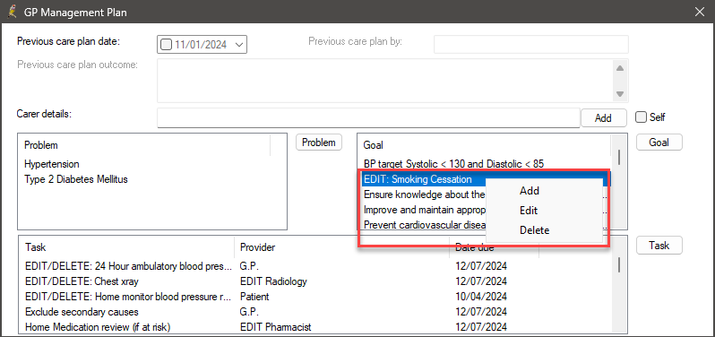
Task: Enable the Self checkbox
Action: pyautogui.click(x=642, y=117)
